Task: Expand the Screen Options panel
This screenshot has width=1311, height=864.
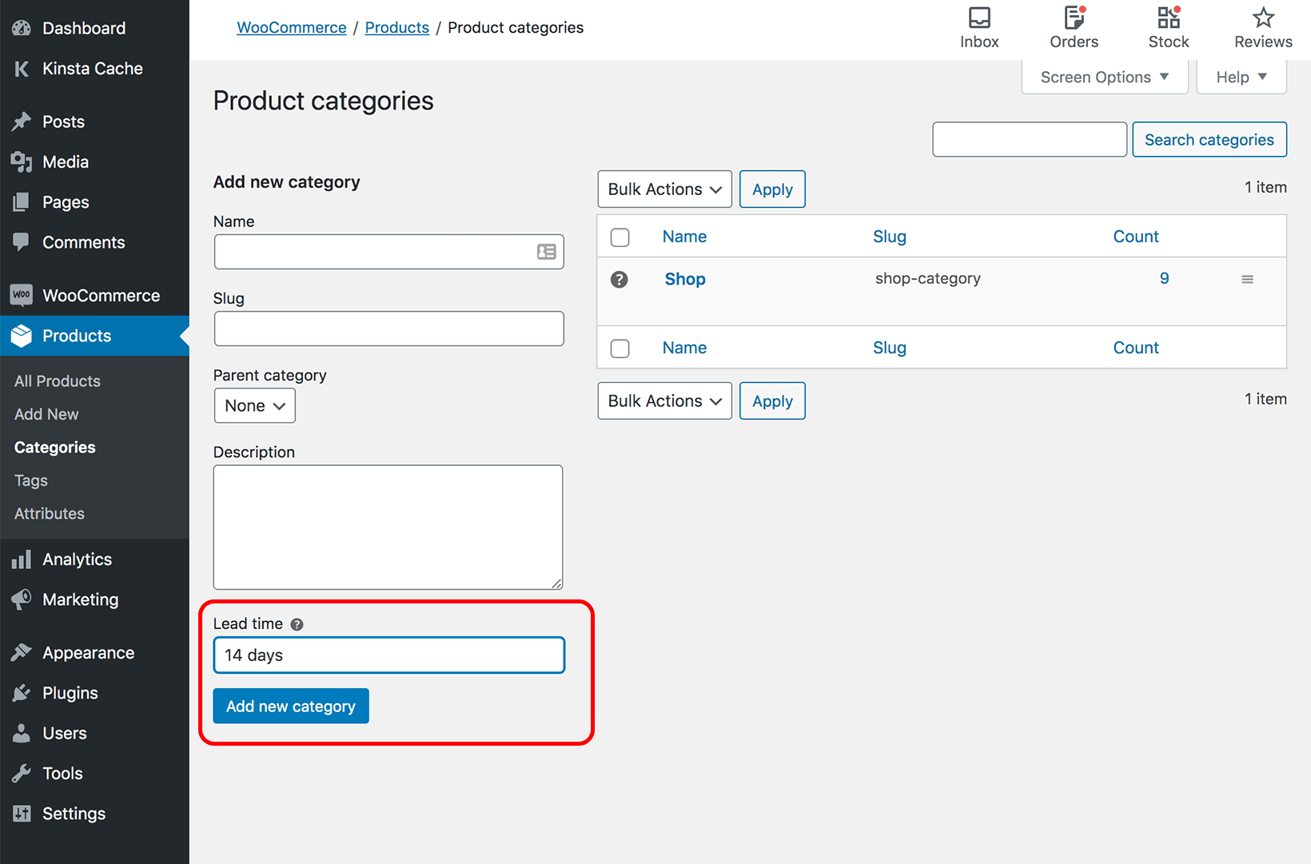Action: click(1104, 77)
